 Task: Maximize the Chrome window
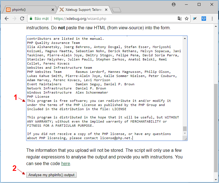(x=199, y=4)
